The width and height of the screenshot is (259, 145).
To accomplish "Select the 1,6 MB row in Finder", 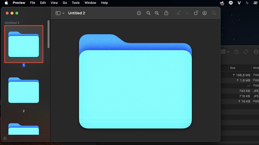I will [x=240, y=80].
